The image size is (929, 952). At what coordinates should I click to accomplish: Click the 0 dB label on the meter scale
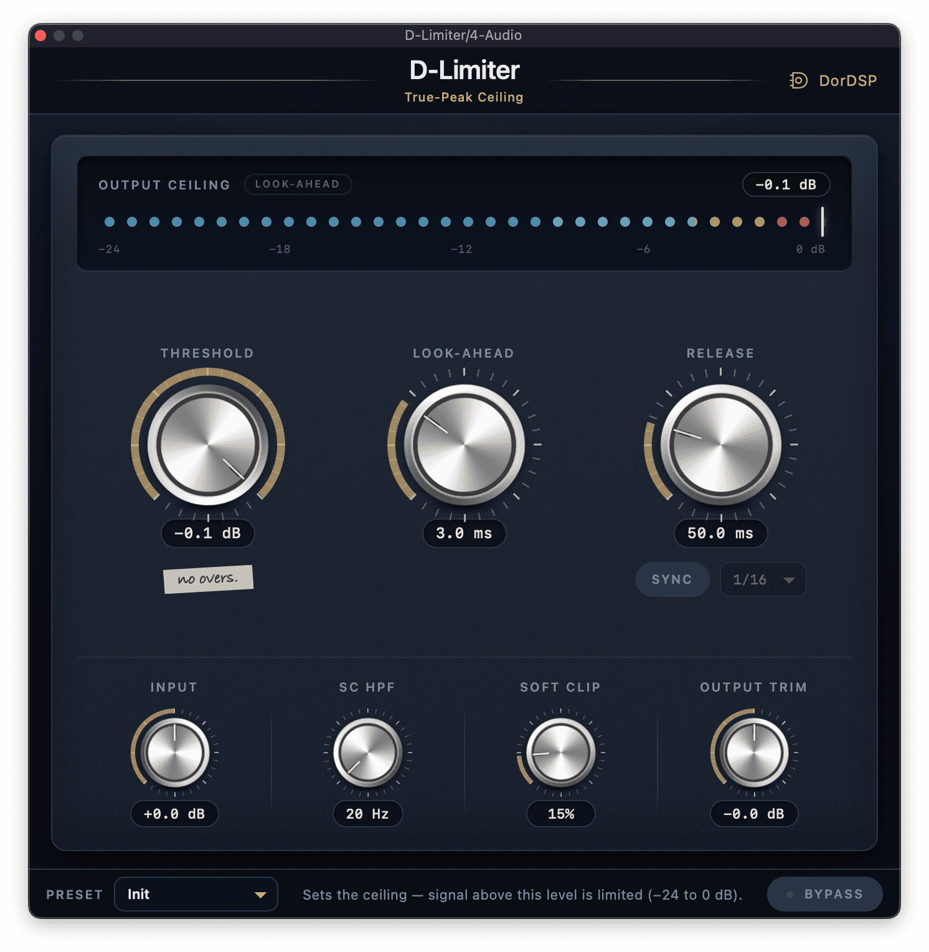click(x=811, y=249)
